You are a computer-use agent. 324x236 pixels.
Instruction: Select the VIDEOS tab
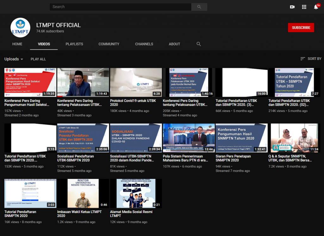(x=44, y=44)
